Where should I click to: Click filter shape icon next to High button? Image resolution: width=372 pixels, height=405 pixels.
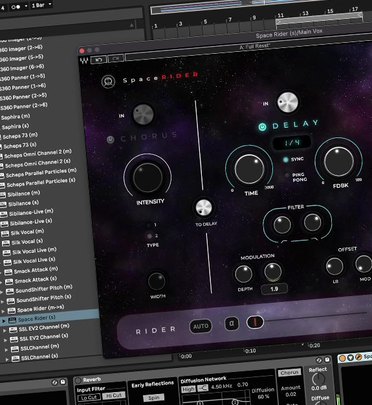203,388
